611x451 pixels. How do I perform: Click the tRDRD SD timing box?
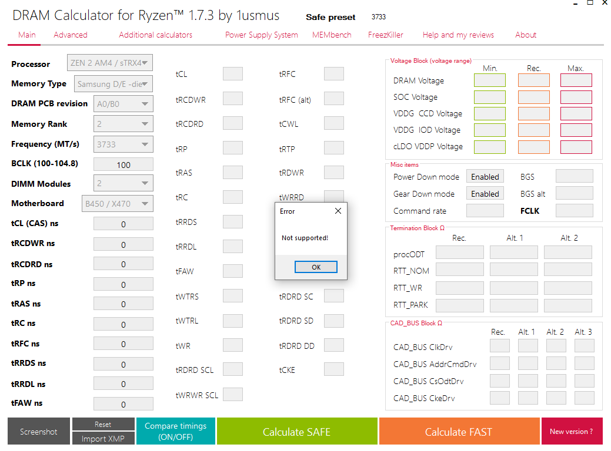334,321
